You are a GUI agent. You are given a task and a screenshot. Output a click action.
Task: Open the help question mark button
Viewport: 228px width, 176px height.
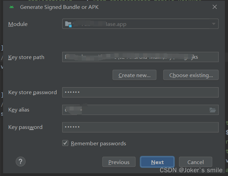(20, 161)
